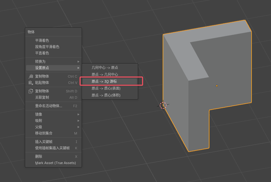
Task: Select 原点 -> 质心(表面) option
Action: (110, 88)
